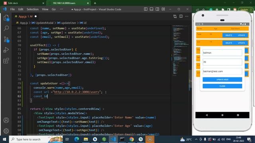Click the taskbar search box
Viewport: 255px width, 143px height.
(x=36, y=139)
